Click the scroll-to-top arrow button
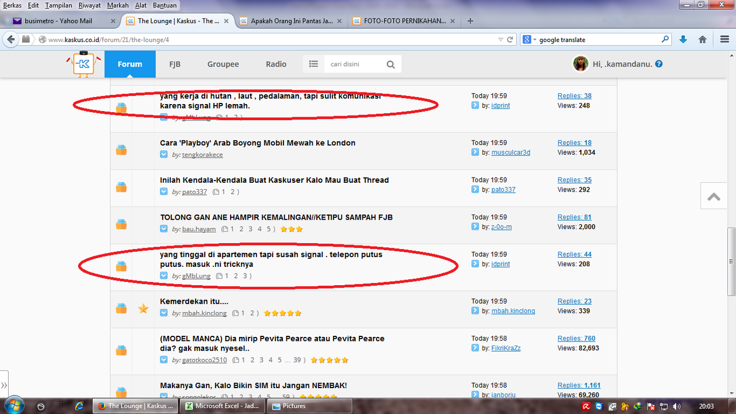 coord(714,197)
